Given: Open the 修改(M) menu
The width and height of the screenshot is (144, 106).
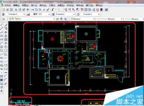Looking at the screenshot, I should tap(80, 5).
